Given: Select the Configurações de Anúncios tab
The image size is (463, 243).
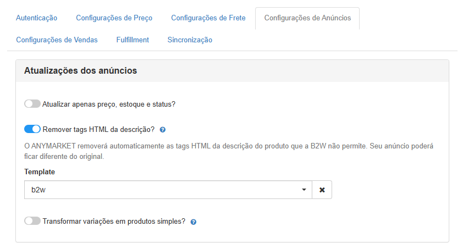Looking at the screenshot, I should tap(307, 18).
